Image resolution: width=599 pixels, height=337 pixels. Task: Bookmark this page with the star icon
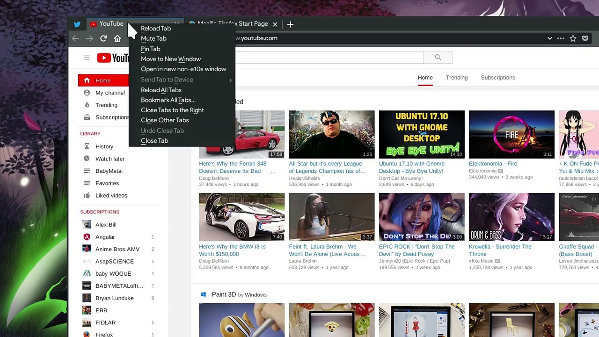[573, 38]
